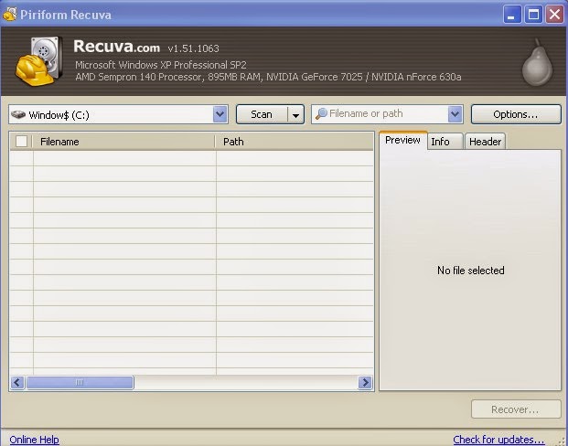Switch to the Preview tab
The width and height of the screenshot is (568, 446).
[x=402, y=140]
